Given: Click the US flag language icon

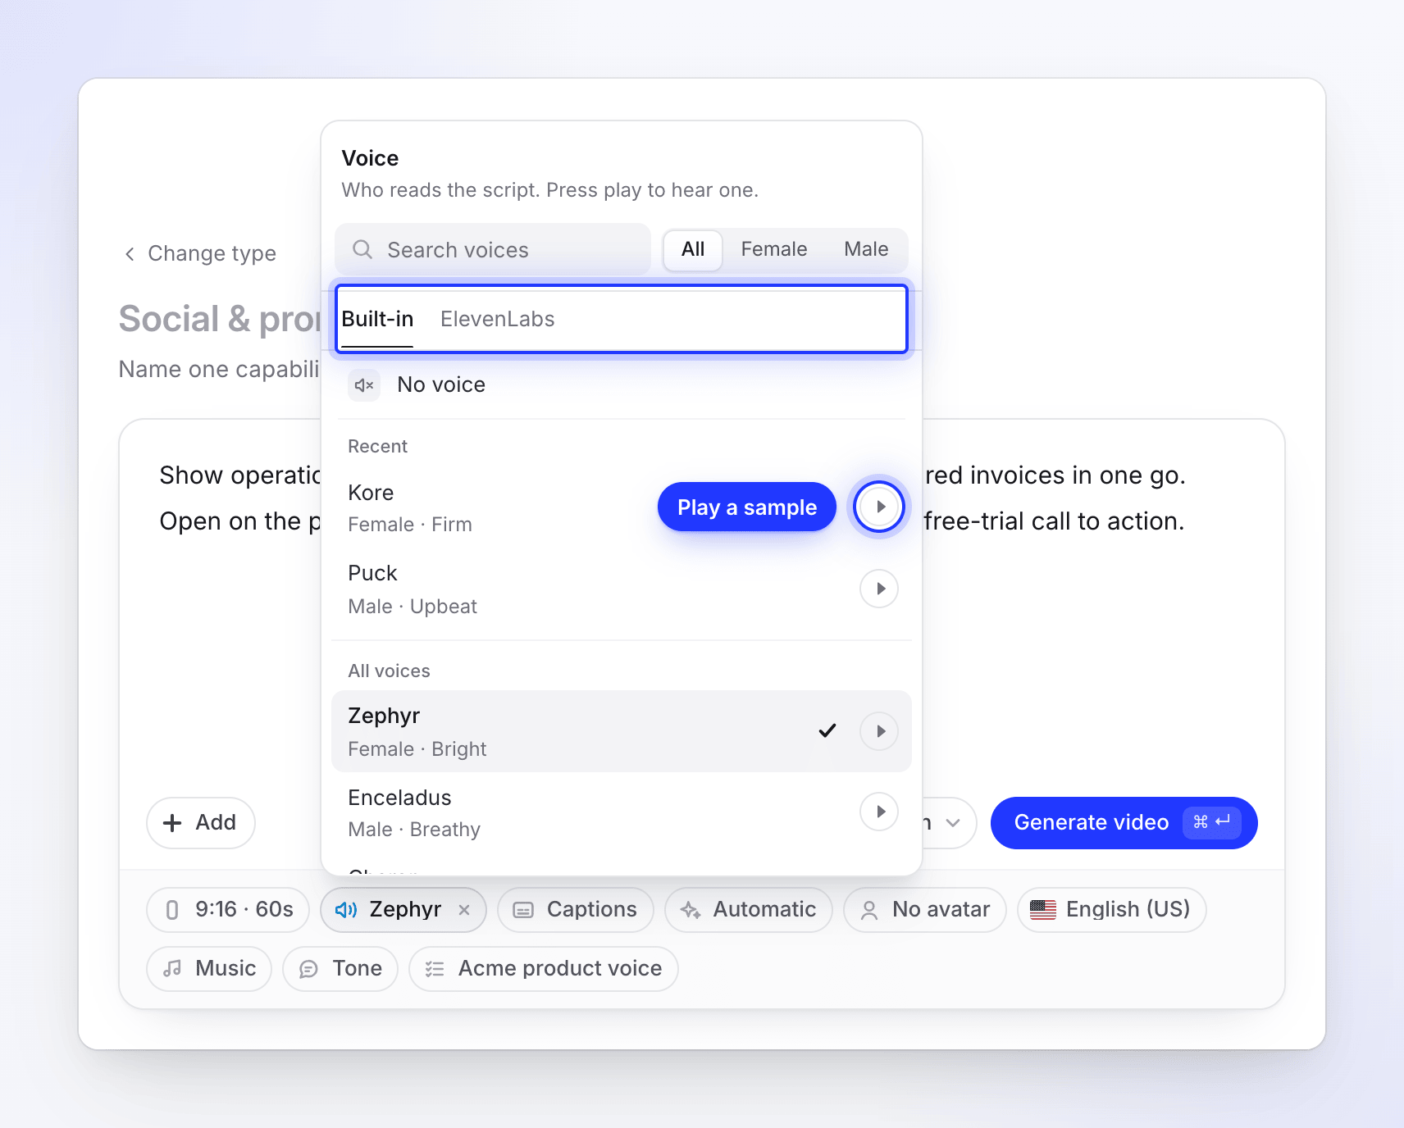Looking at the screenshot, I should tap(1043, 910).
